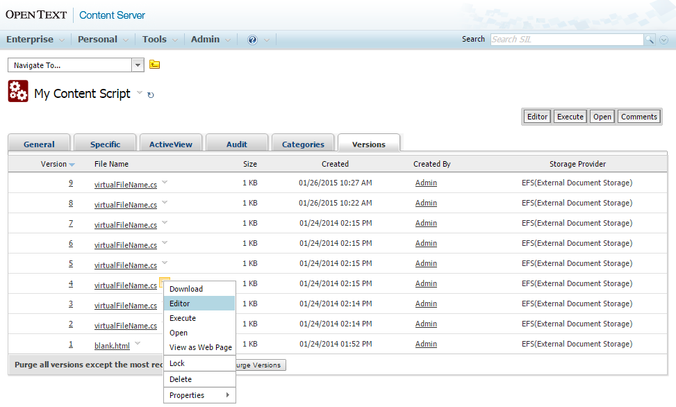Click the search magnifier icon
Viewport: 676px width, 407px height.
[650, 40]
